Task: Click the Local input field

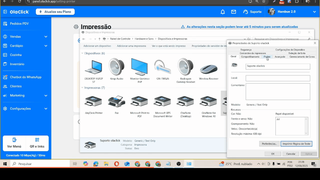Action: tap(278, 78)
